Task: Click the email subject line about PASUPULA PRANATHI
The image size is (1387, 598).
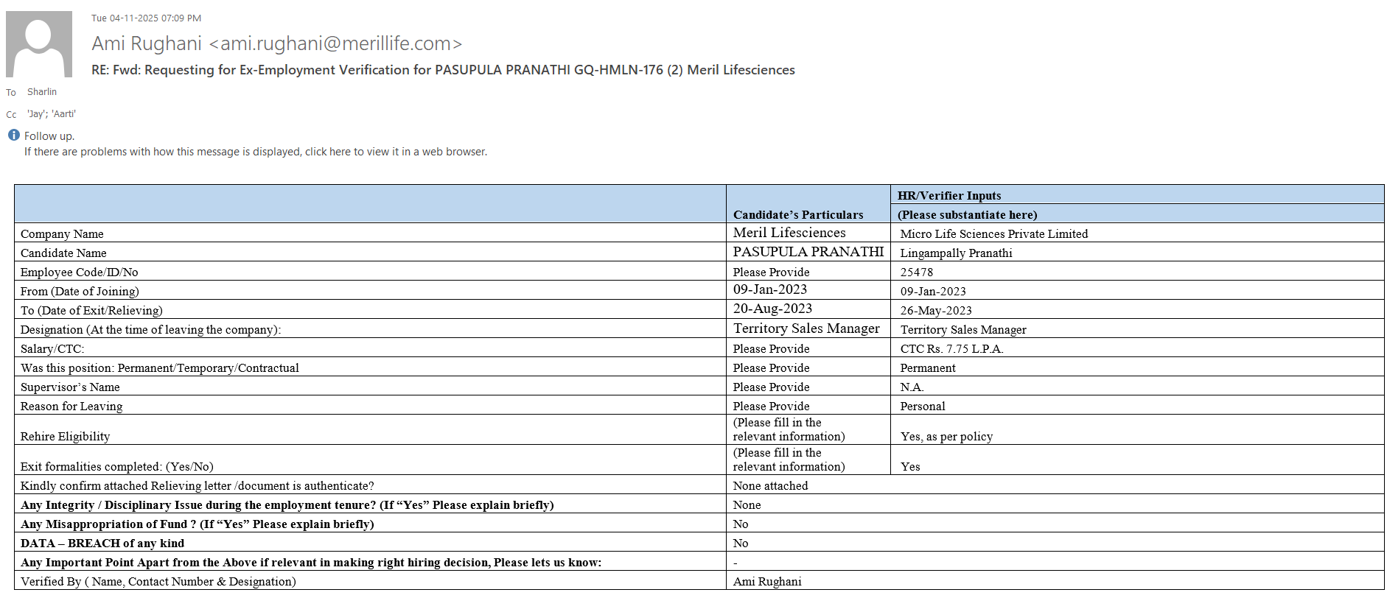Action: [x=443, y=70]
